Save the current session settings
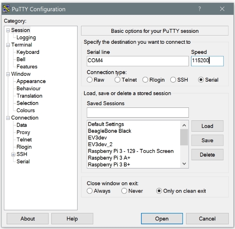Image resolution: width=235 pixels, height=229 pixels. tap(208, 140)
